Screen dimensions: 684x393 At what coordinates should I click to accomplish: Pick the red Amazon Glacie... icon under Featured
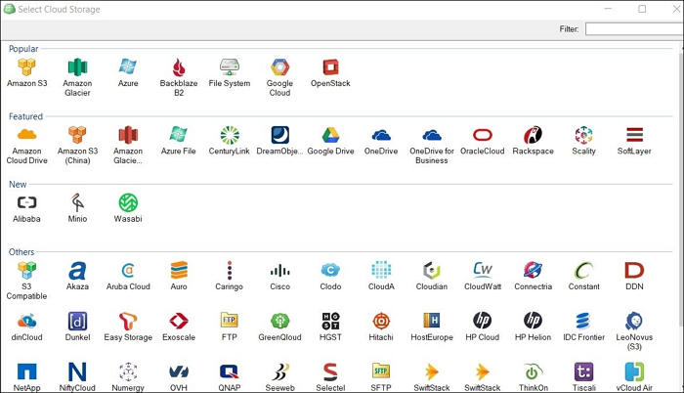(128, 145)
